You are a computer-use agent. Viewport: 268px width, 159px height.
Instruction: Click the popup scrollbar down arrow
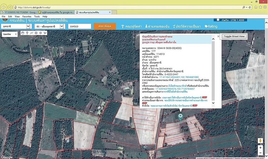coord(213,103)
